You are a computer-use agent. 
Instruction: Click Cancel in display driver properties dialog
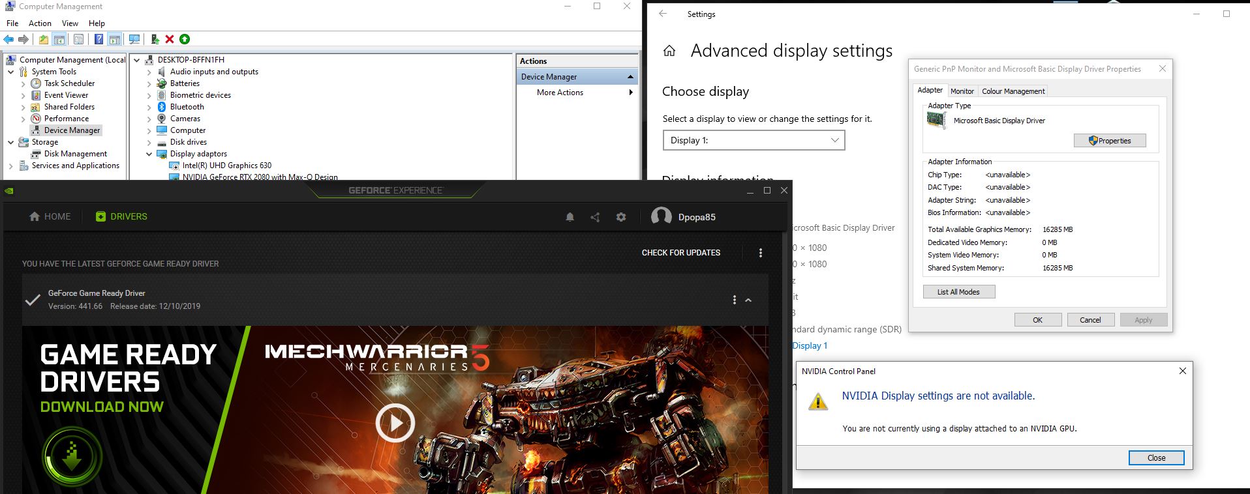pos(1090,320)
